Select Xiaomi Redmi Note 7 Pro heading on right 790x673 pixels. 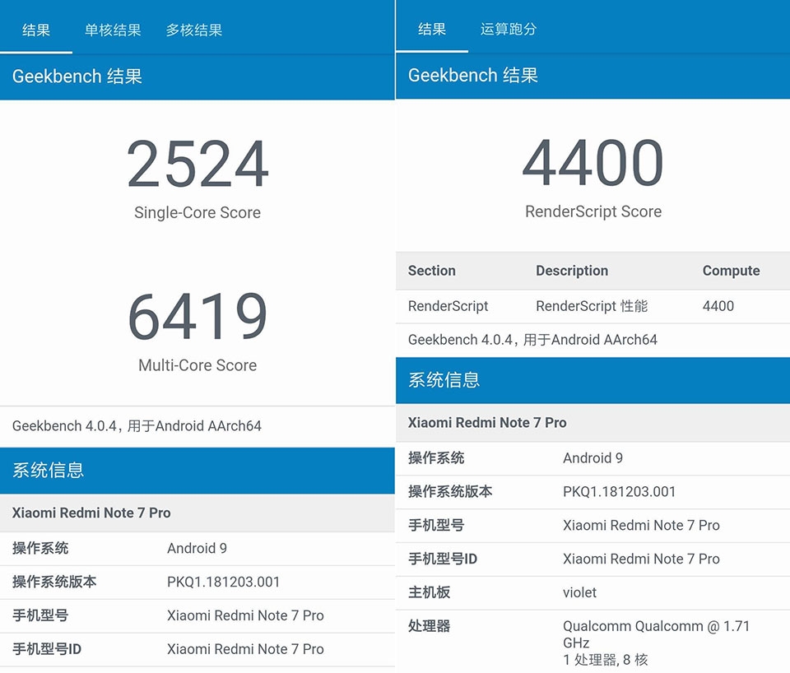click(487, 423)
